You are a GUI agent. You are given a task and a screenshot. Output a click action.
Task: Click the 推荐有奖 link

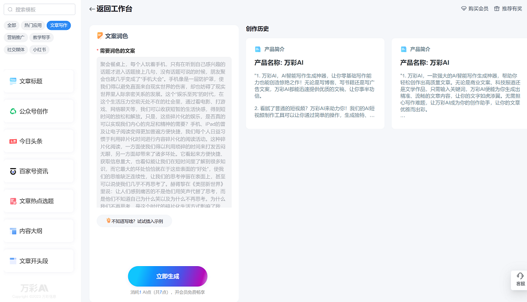tap(512, 9)
